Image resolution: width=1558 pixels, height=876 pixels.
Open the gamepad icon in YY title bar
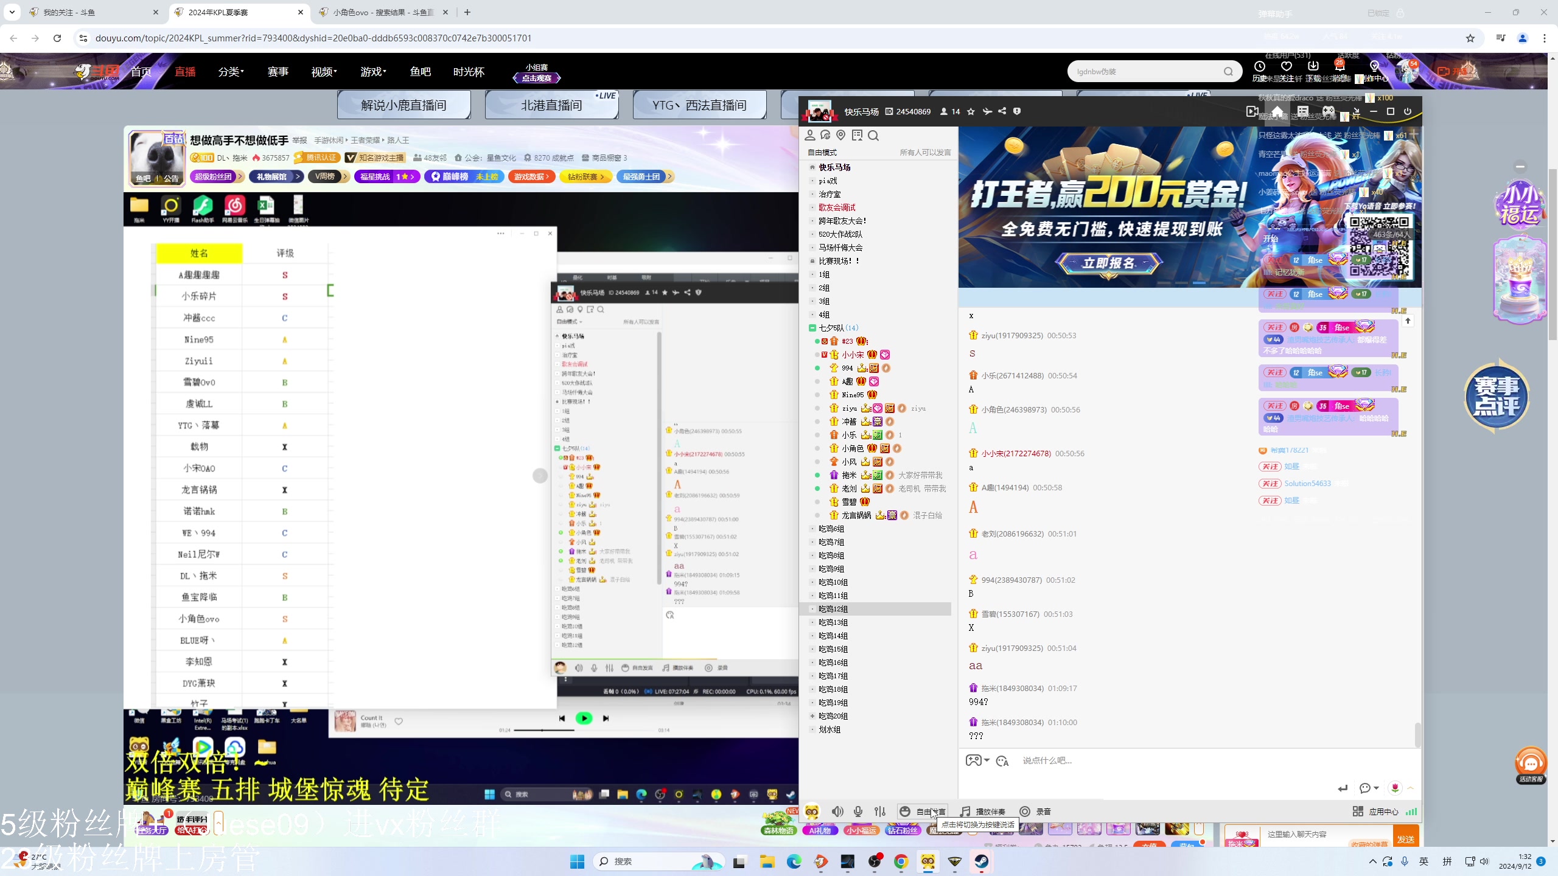[1329, 111]
